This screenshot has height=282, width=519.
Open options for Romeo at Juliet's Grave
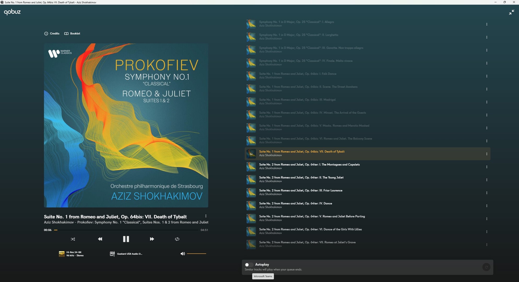point(487,245)
